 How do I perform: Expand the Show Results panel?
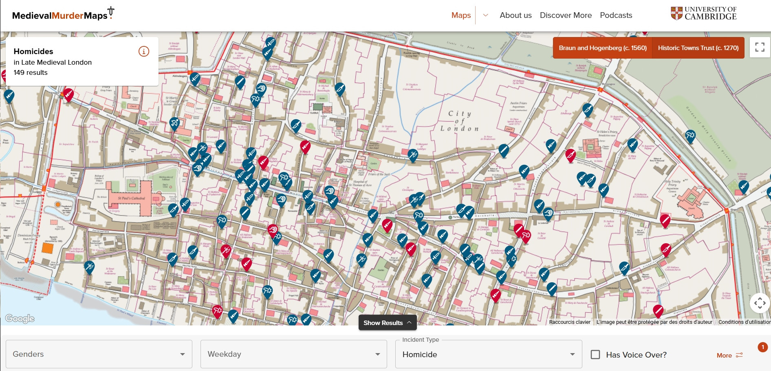(x=388, y=323)
